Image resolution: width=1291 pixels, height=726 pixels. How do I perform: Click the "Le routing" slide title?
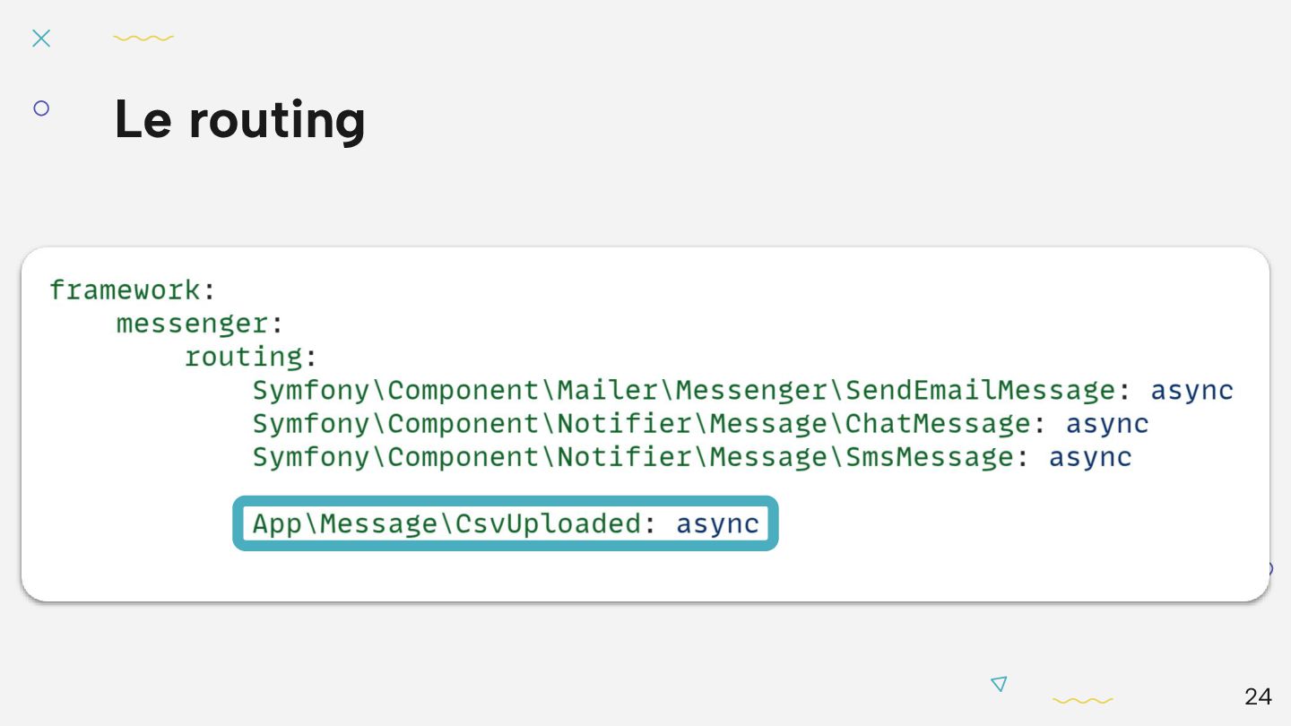click(x=239, y=119)
